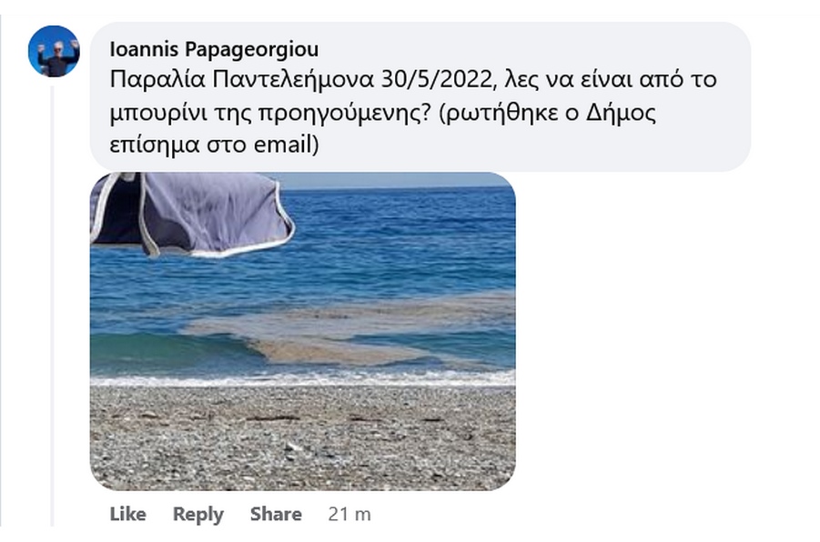Screen dimensions: 820x542
Task: Click the purple umbrella in the photo
Action: [x=194, y=213]
